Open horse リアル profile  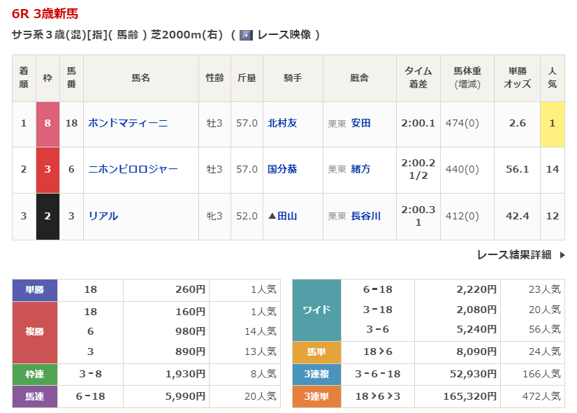click(103, 216)
